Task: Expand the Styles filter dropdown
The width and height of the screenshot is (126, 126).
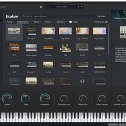Action: click(37, 22)
